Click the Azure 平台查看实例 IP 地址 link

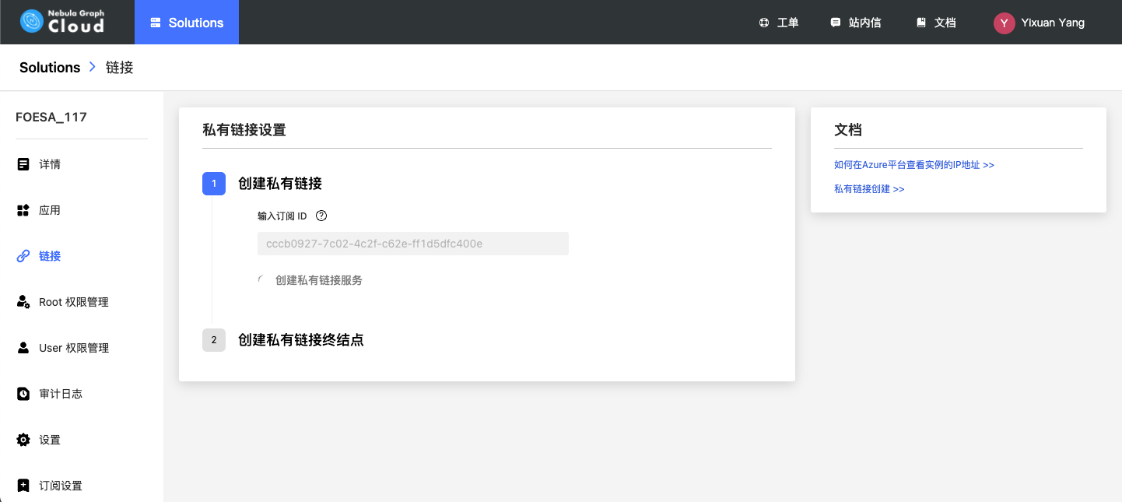coord(913,165)
